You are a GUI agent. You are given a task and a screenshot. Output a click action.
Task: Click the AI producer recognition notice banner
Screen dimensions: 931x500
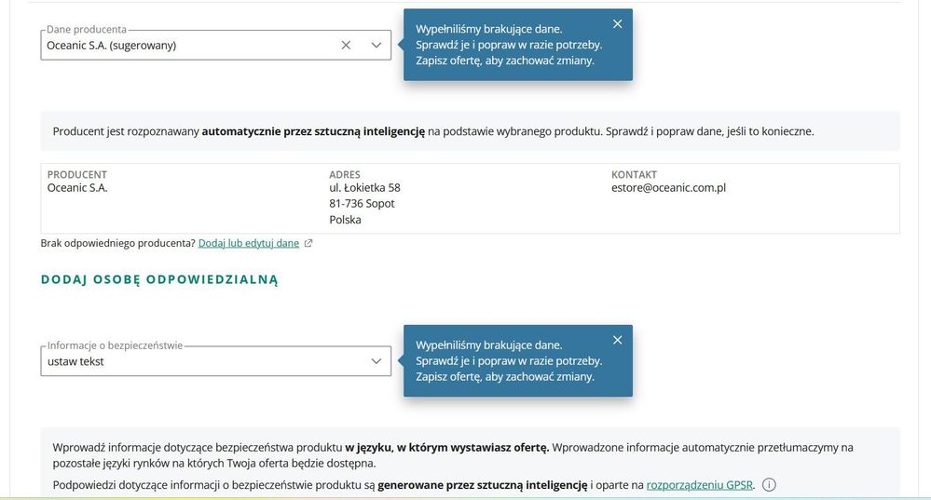(x=433, y=131)
